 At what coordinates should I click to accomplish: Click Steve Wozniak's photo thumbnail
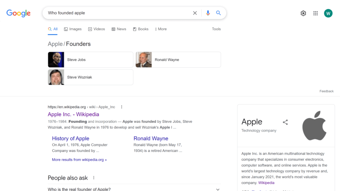point(56,77)
